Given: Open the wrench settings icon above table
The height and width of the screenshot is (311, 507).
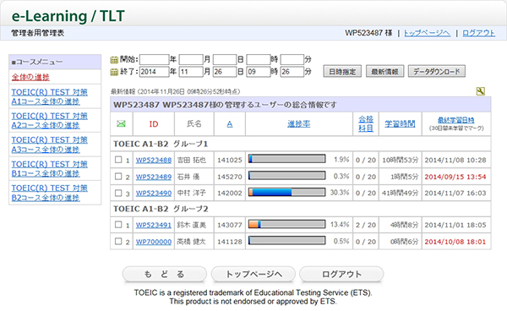Looking at the screenshot, I should pos(481,91).
